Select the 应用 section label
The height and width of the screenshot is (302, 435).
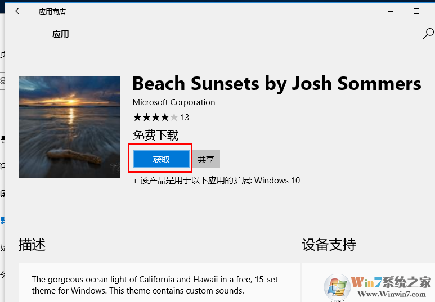point(60,34)
